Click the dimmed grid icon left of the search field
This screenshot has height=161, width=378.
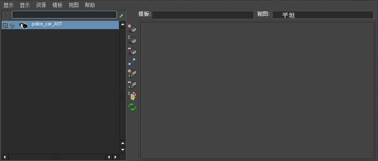[x=6, y=15]
